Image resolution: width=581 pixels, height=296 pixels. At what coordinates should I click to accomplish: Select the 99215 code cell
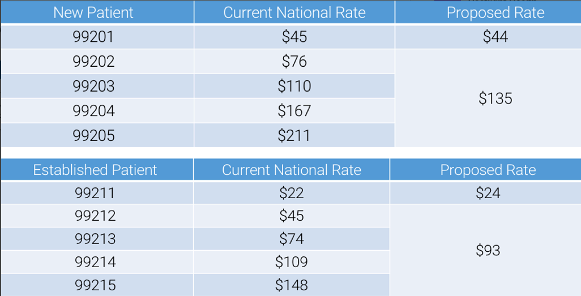[x=95, y=285]
